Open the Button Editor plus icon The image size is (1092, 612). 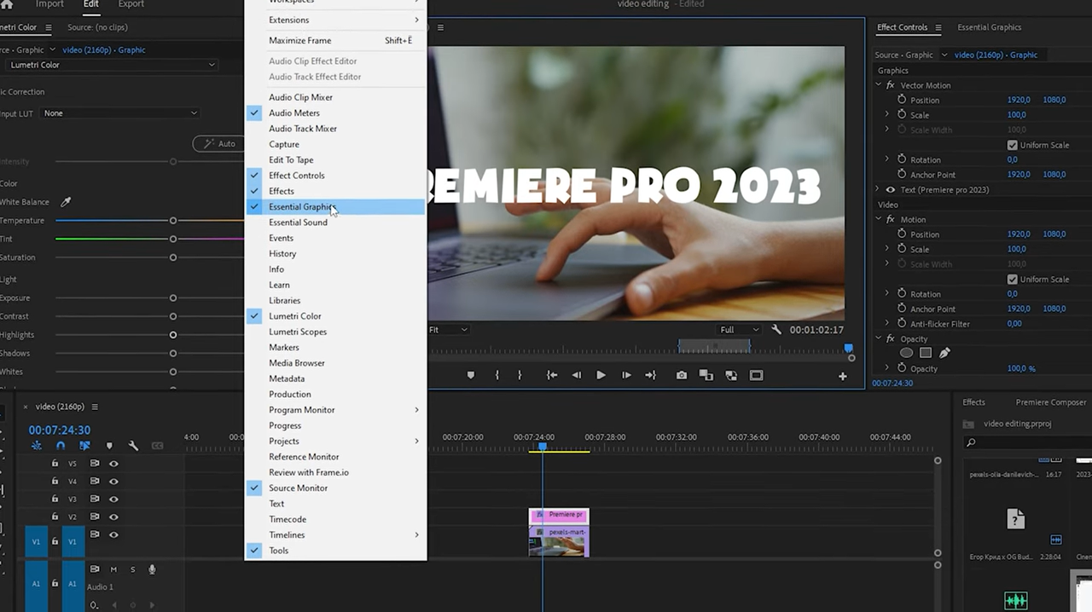point(843,376)
